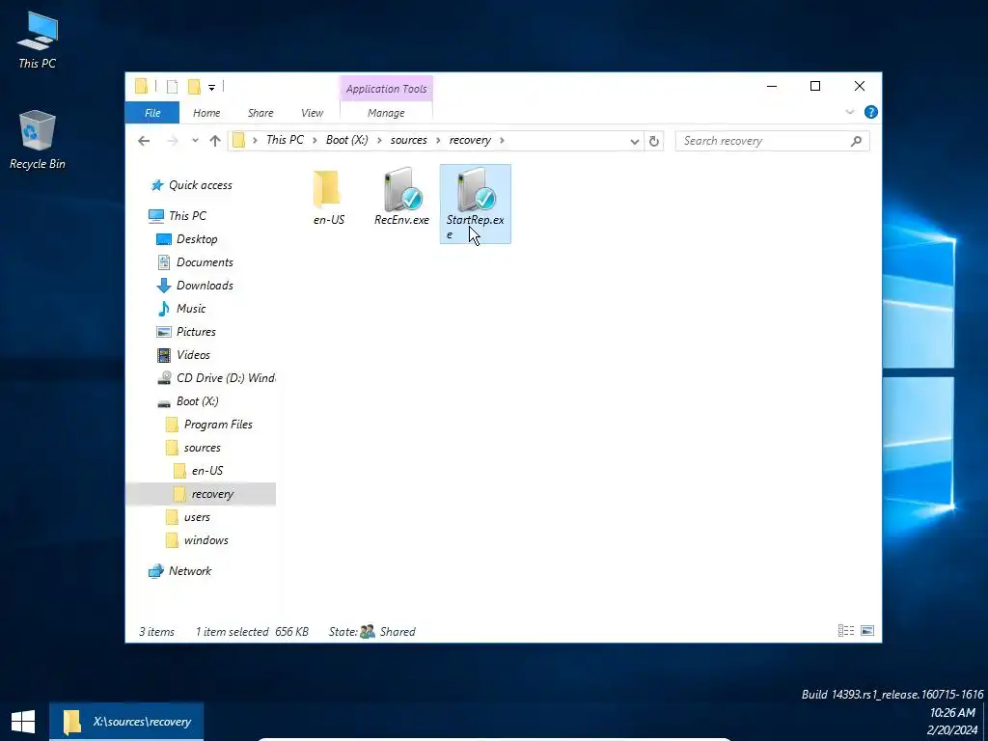Open Videos in navigation pane
The image size is (988, 741).
pos(182,355)
